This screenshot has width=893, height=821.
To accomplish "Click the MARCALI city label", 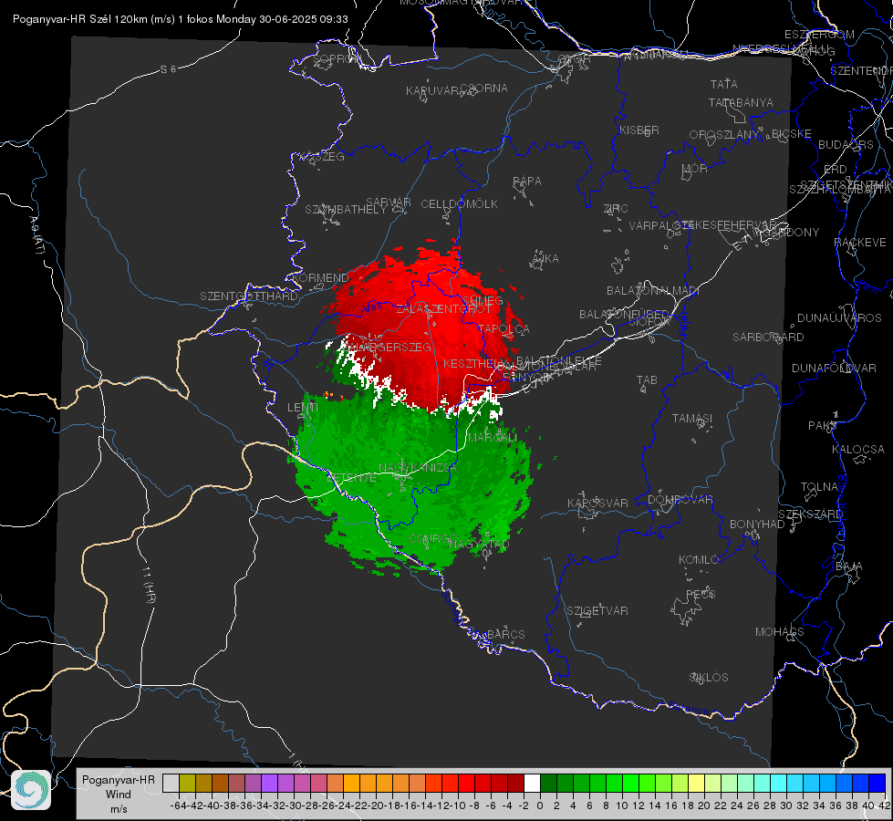I will click(x=493, y=438).
